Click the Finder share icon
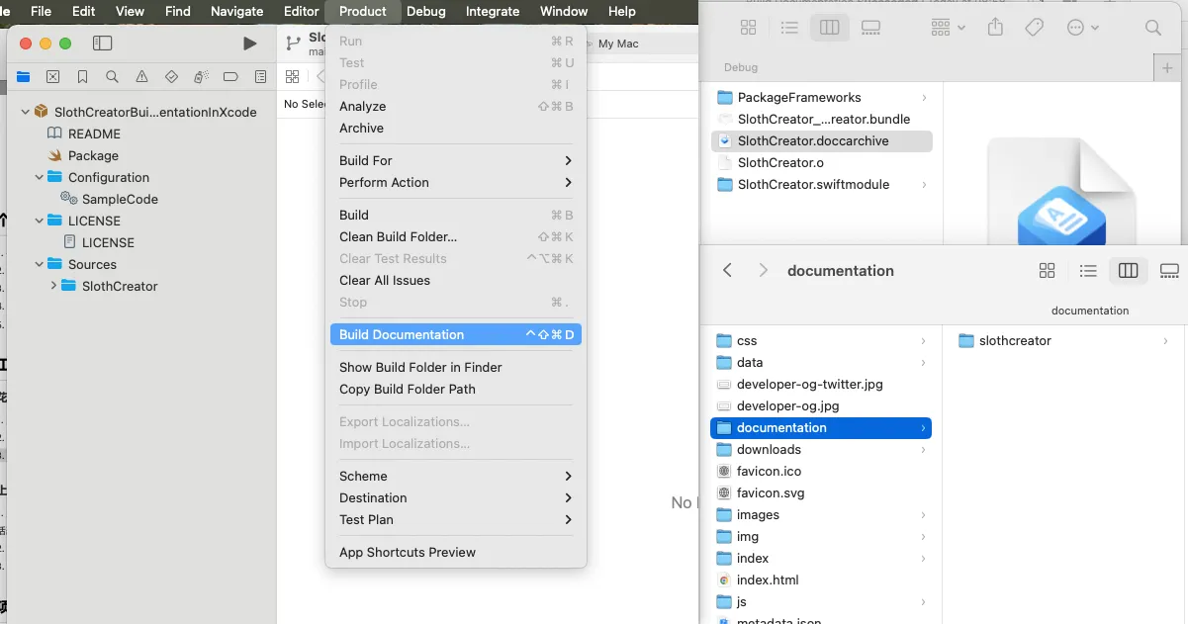 tap(995, 28)
